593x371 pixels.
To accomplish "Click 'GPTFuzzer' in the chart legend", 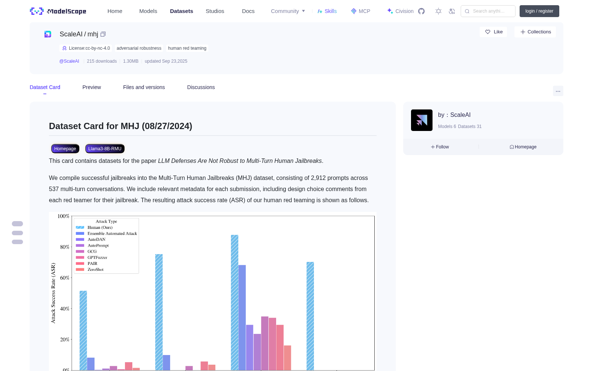I will 97,257.
